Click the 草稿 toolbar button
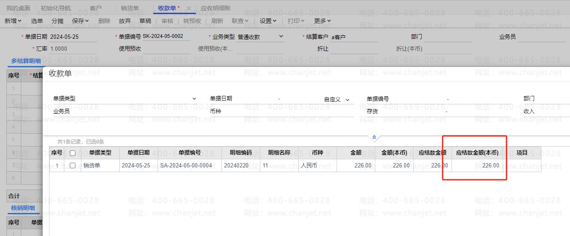Screen dimensions: 570x236 (x=145, y=20)
